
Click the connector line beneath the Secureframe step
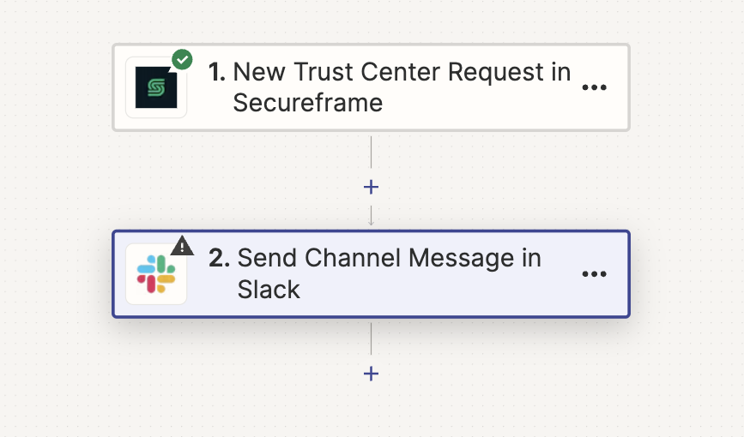point(371,153)
